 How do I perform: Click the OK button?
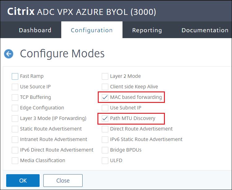[23, 180]
